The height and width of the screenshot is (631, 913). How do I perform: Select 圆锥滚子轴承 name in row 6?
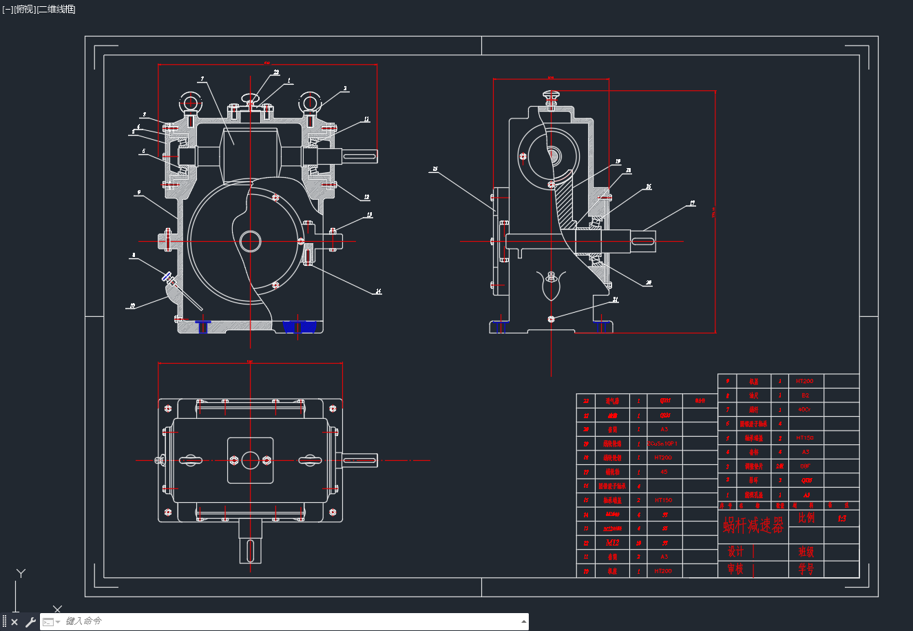(753, 424)
